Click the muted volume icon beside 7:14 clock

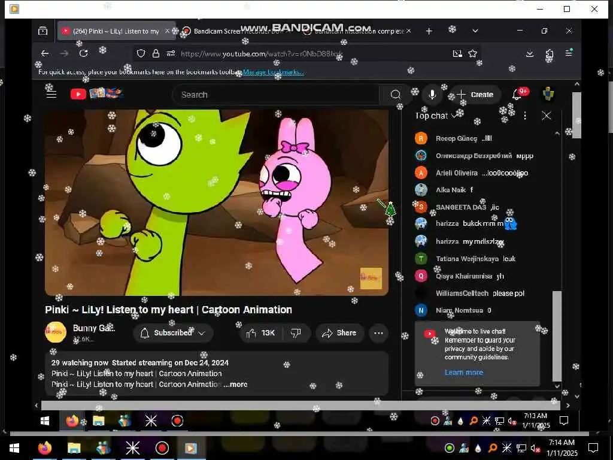coord(536,448)
